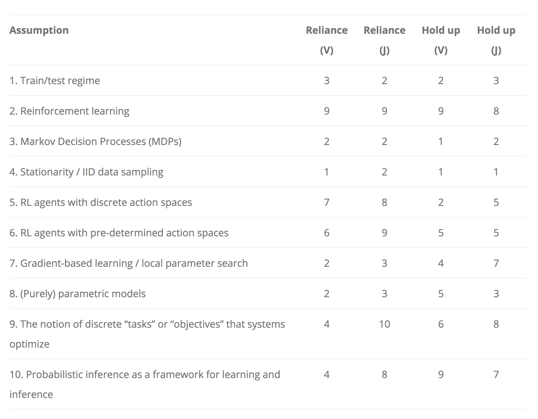This screenshot has width=538, height=419.
Task: Click the discrete "tasks" or "objectives" row text
Action: coord(147,324)
